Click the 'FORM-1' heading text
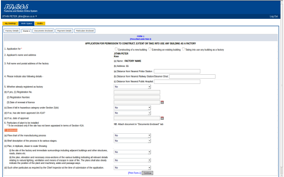 coord(140,36)
